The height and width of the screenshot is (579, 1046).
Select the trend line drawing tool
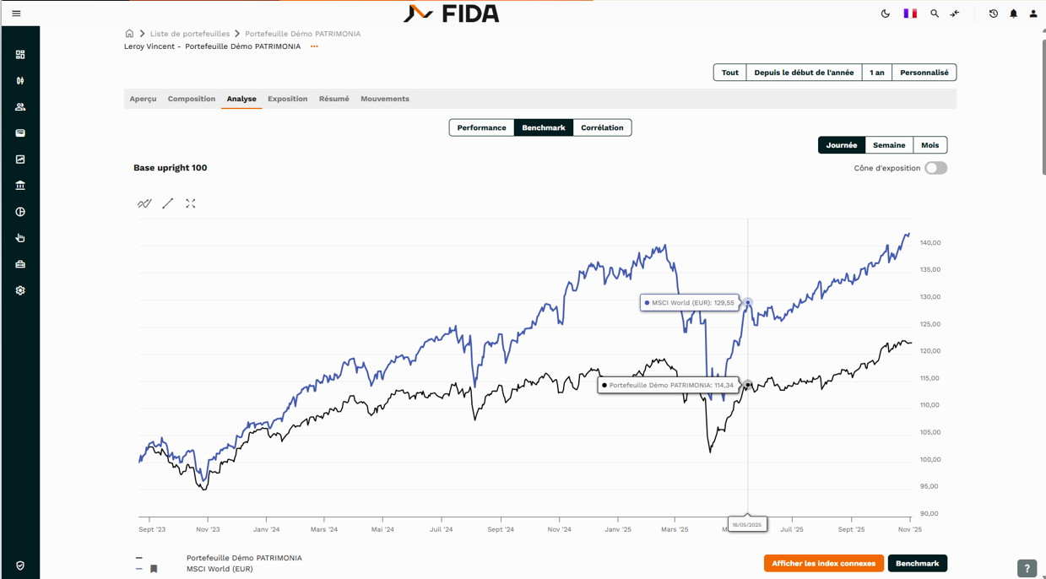(x=168, y=203)
